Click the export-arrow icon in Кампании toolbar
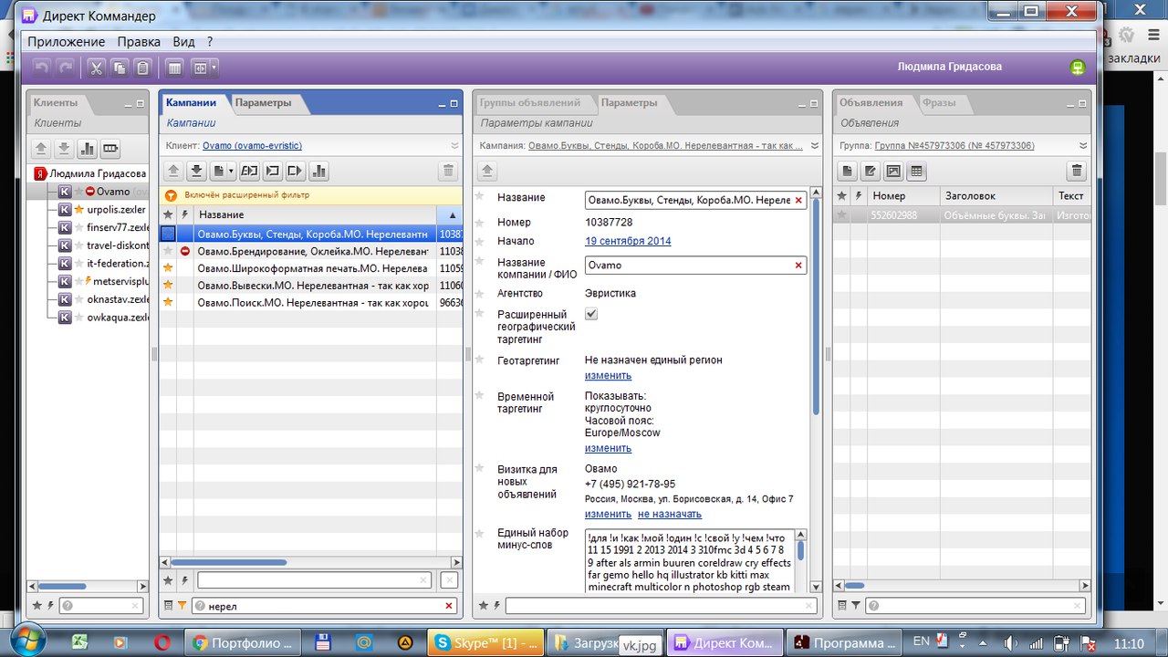Viewport: 1168px width, 657px height. [x=295, y=171]
